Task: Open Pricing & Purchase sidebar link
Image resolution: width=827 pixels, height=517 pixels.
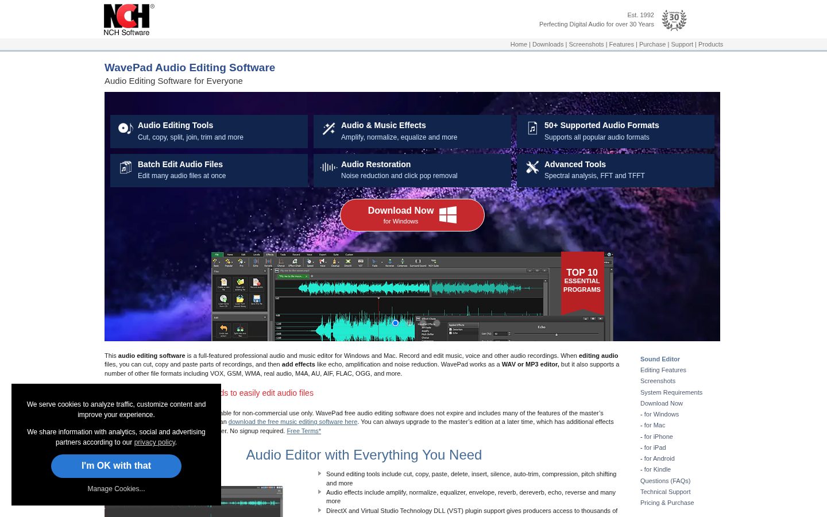Action: 667,503
